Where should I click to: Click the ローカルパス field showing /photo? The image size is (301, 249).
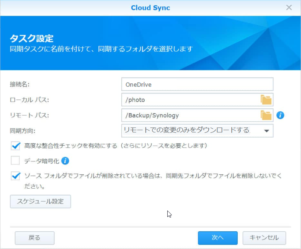[197, 100]
